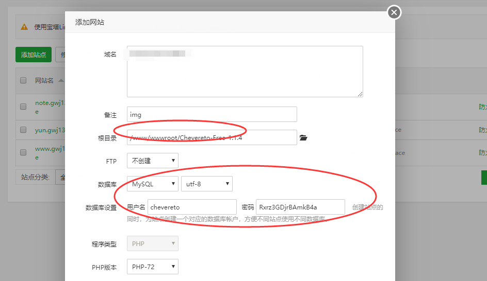Open the note.gwj1 site link

[50, 107]
